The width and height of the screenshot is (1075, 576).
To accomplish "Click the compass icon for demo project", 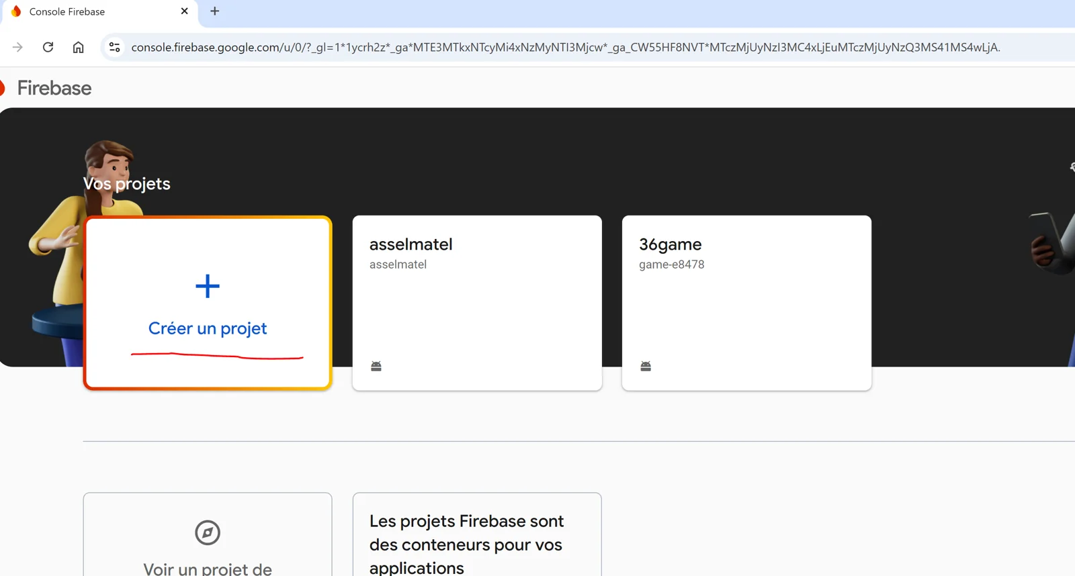I will pos(208,532).
